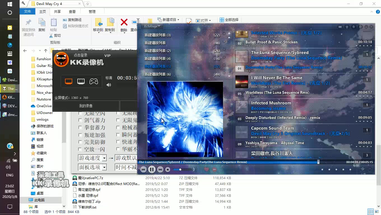381x215 pixels.
Task: Pause the playing song
Action: coord(152,169)
